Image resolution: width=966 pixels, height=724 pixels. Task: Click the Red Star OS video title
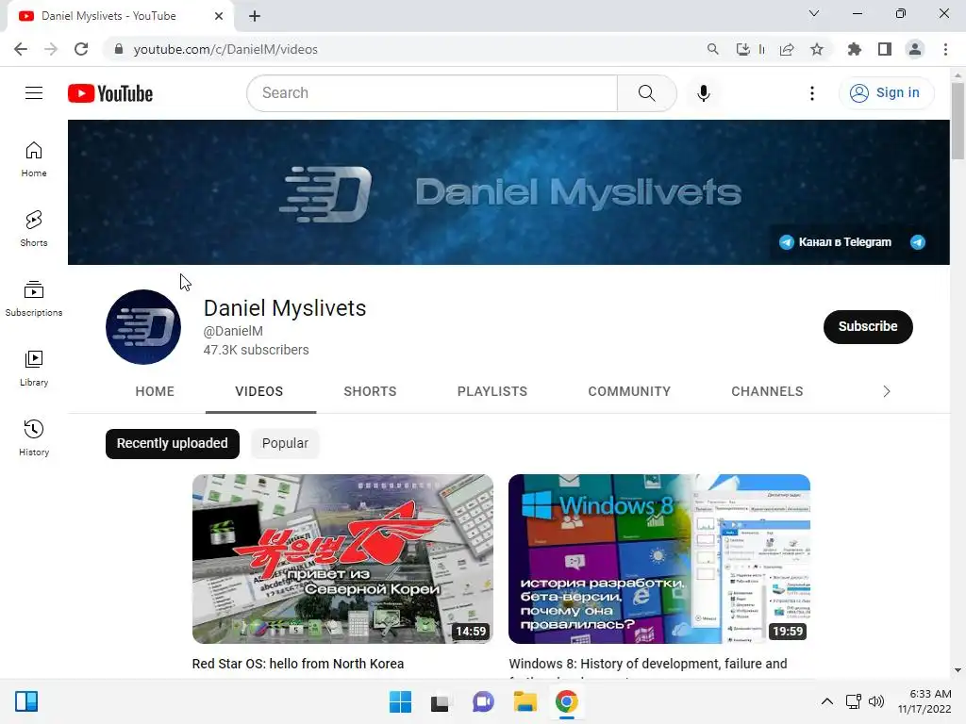[x=297, y=664]
